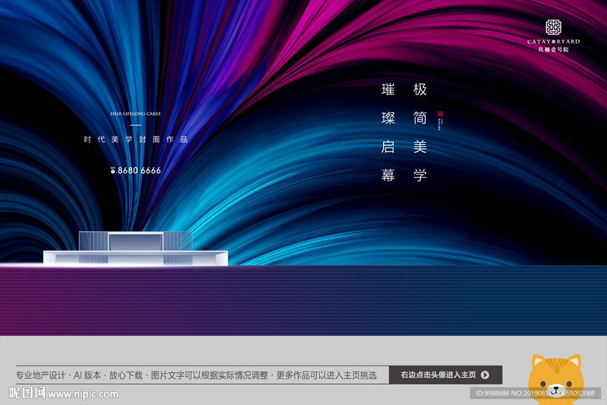Viewport: 607px width, 405px height.
Task: Click the 昵图网 logo at bottom left
Action: tap(27, 393)
